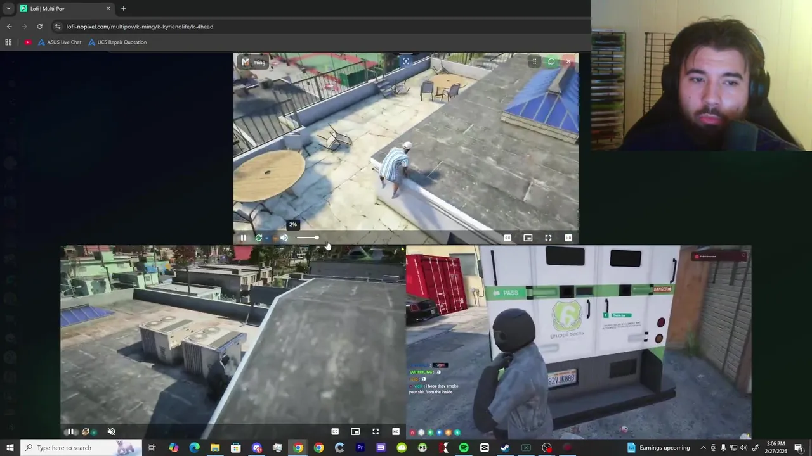Make the bottom-left video fullscreen
Image resolution: width=812 pixels, height=456 pixels.
tap(376, 431)
